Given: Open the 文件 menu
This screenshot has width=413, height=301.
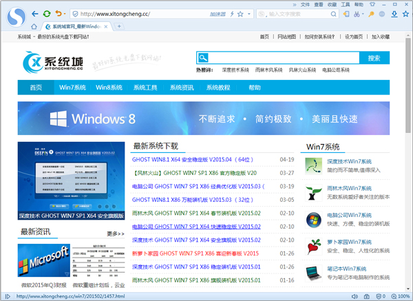Looking at the screenshot, I should 305,5.
